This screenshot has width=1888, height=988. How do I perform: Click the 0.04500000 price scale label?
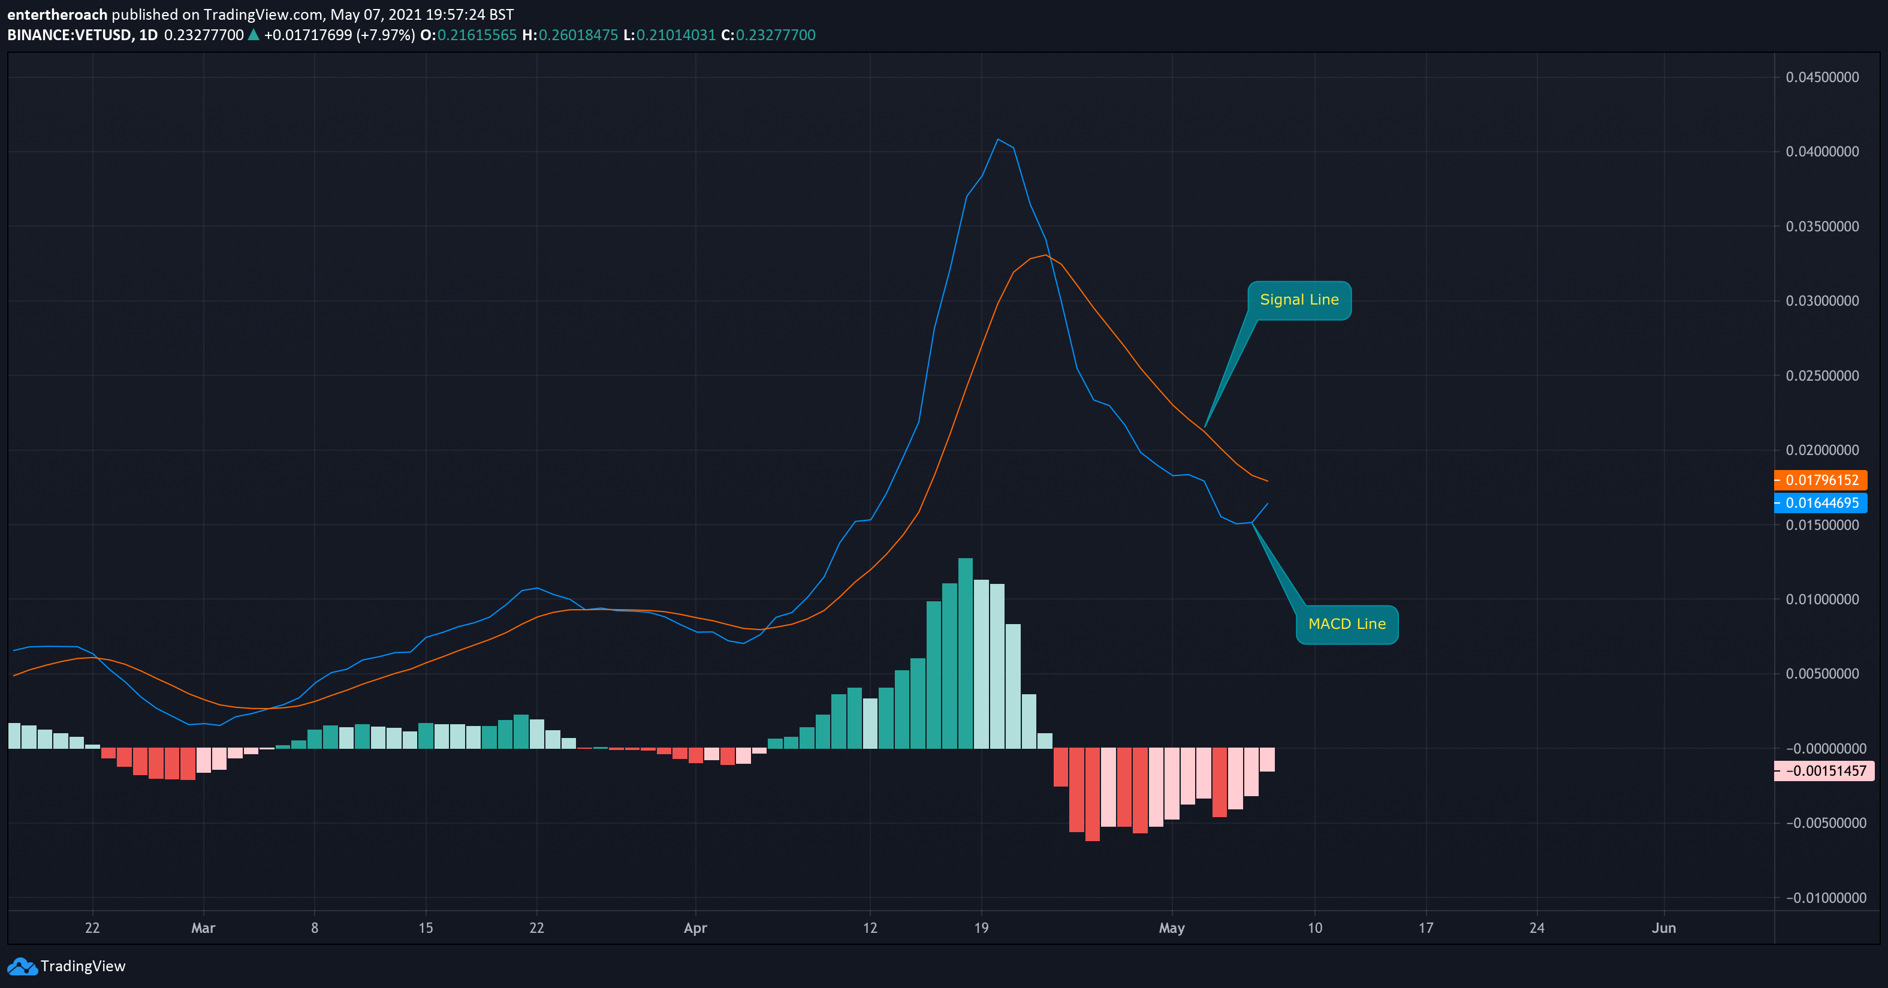pos(1822,77)
